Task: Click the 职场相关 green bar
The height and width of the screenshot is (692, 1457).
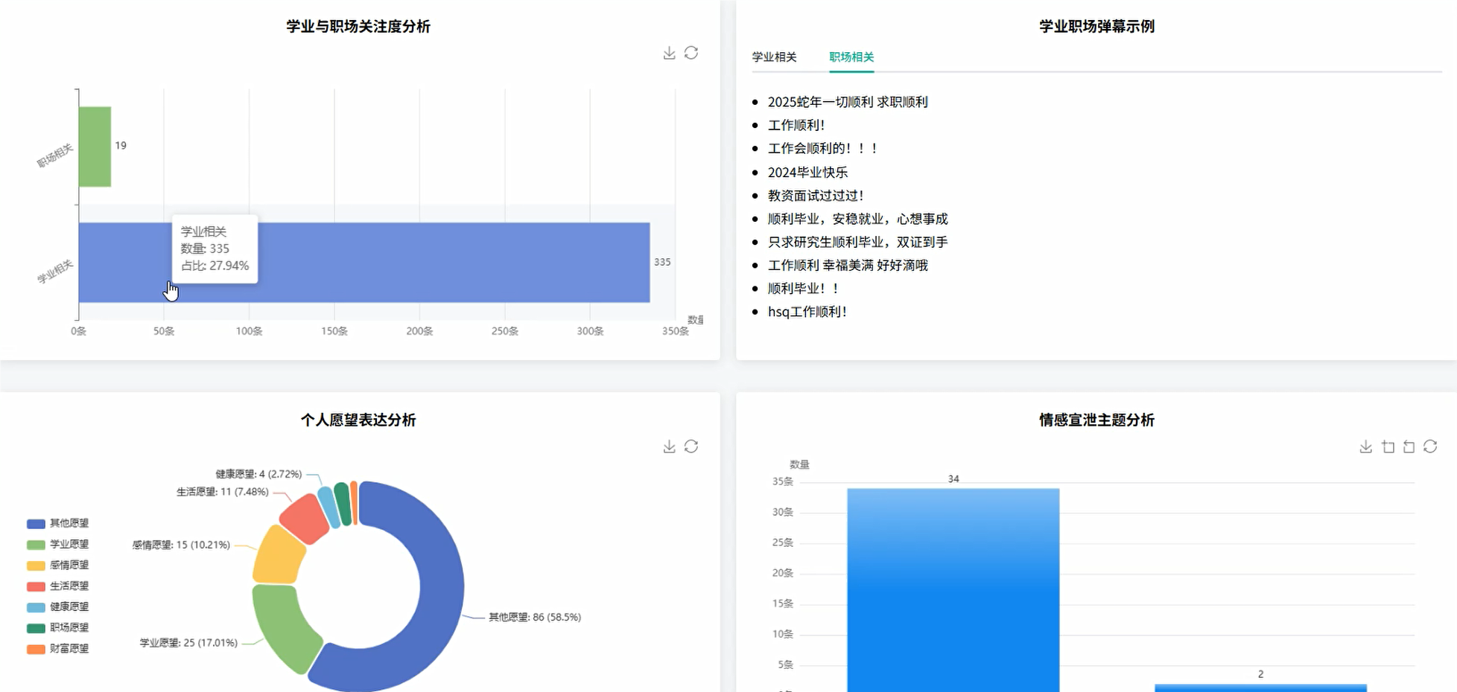Action: point(94,146)
